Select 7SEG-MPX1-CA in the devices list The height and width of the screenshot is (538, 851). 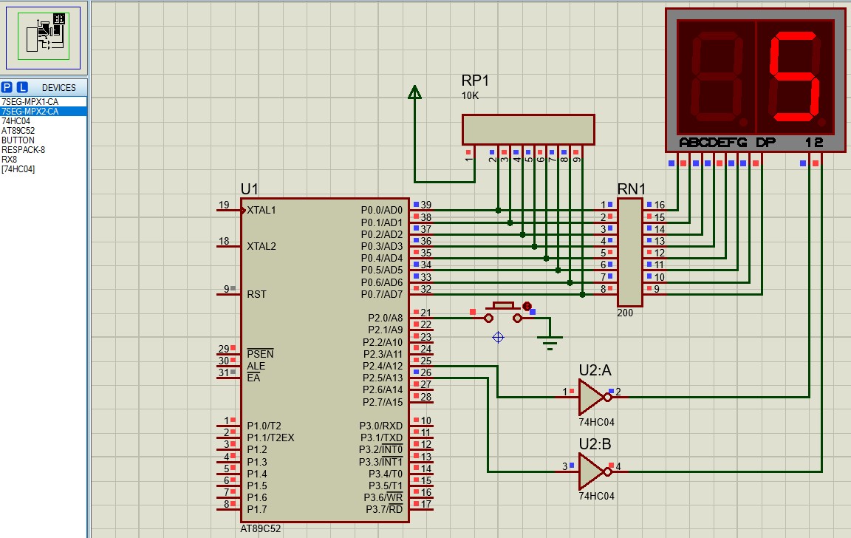pos(30,102)
